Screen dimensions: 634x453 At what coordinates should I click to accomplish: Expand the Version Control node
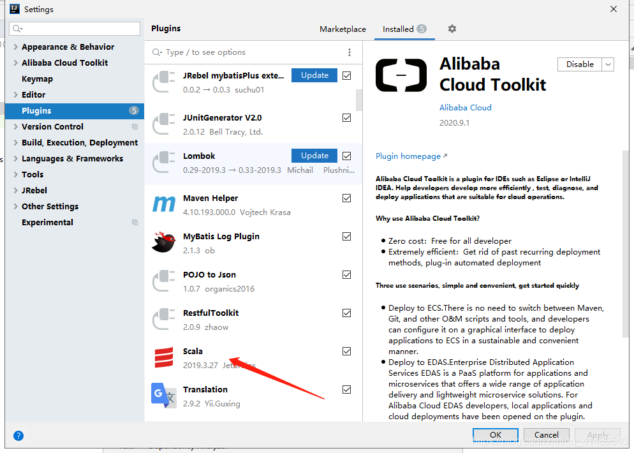(15, 126)
